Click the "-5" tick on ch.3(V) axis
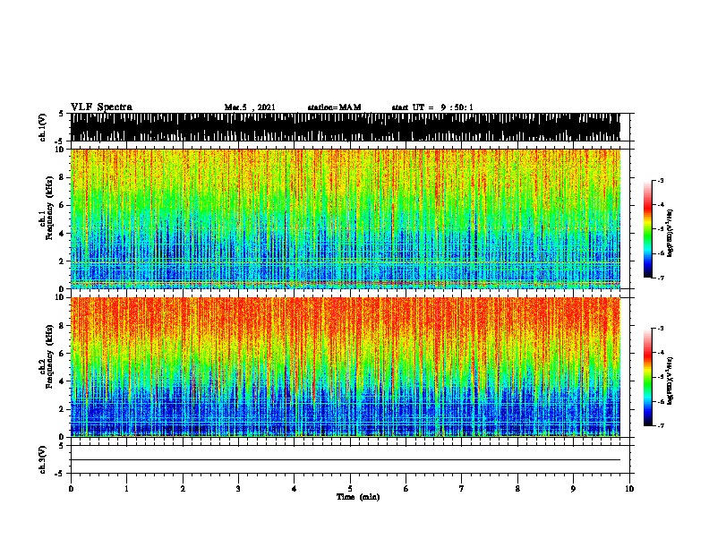 click(x=60, y=474)
